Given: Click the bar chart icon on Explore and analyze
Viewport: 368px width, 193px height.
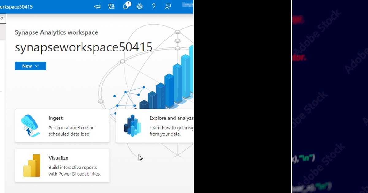Looking at the screenshot, I should (x=133, y=126).
